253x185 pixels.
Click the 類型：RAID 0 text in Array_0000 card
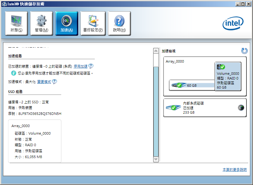[x=25, y=145]
